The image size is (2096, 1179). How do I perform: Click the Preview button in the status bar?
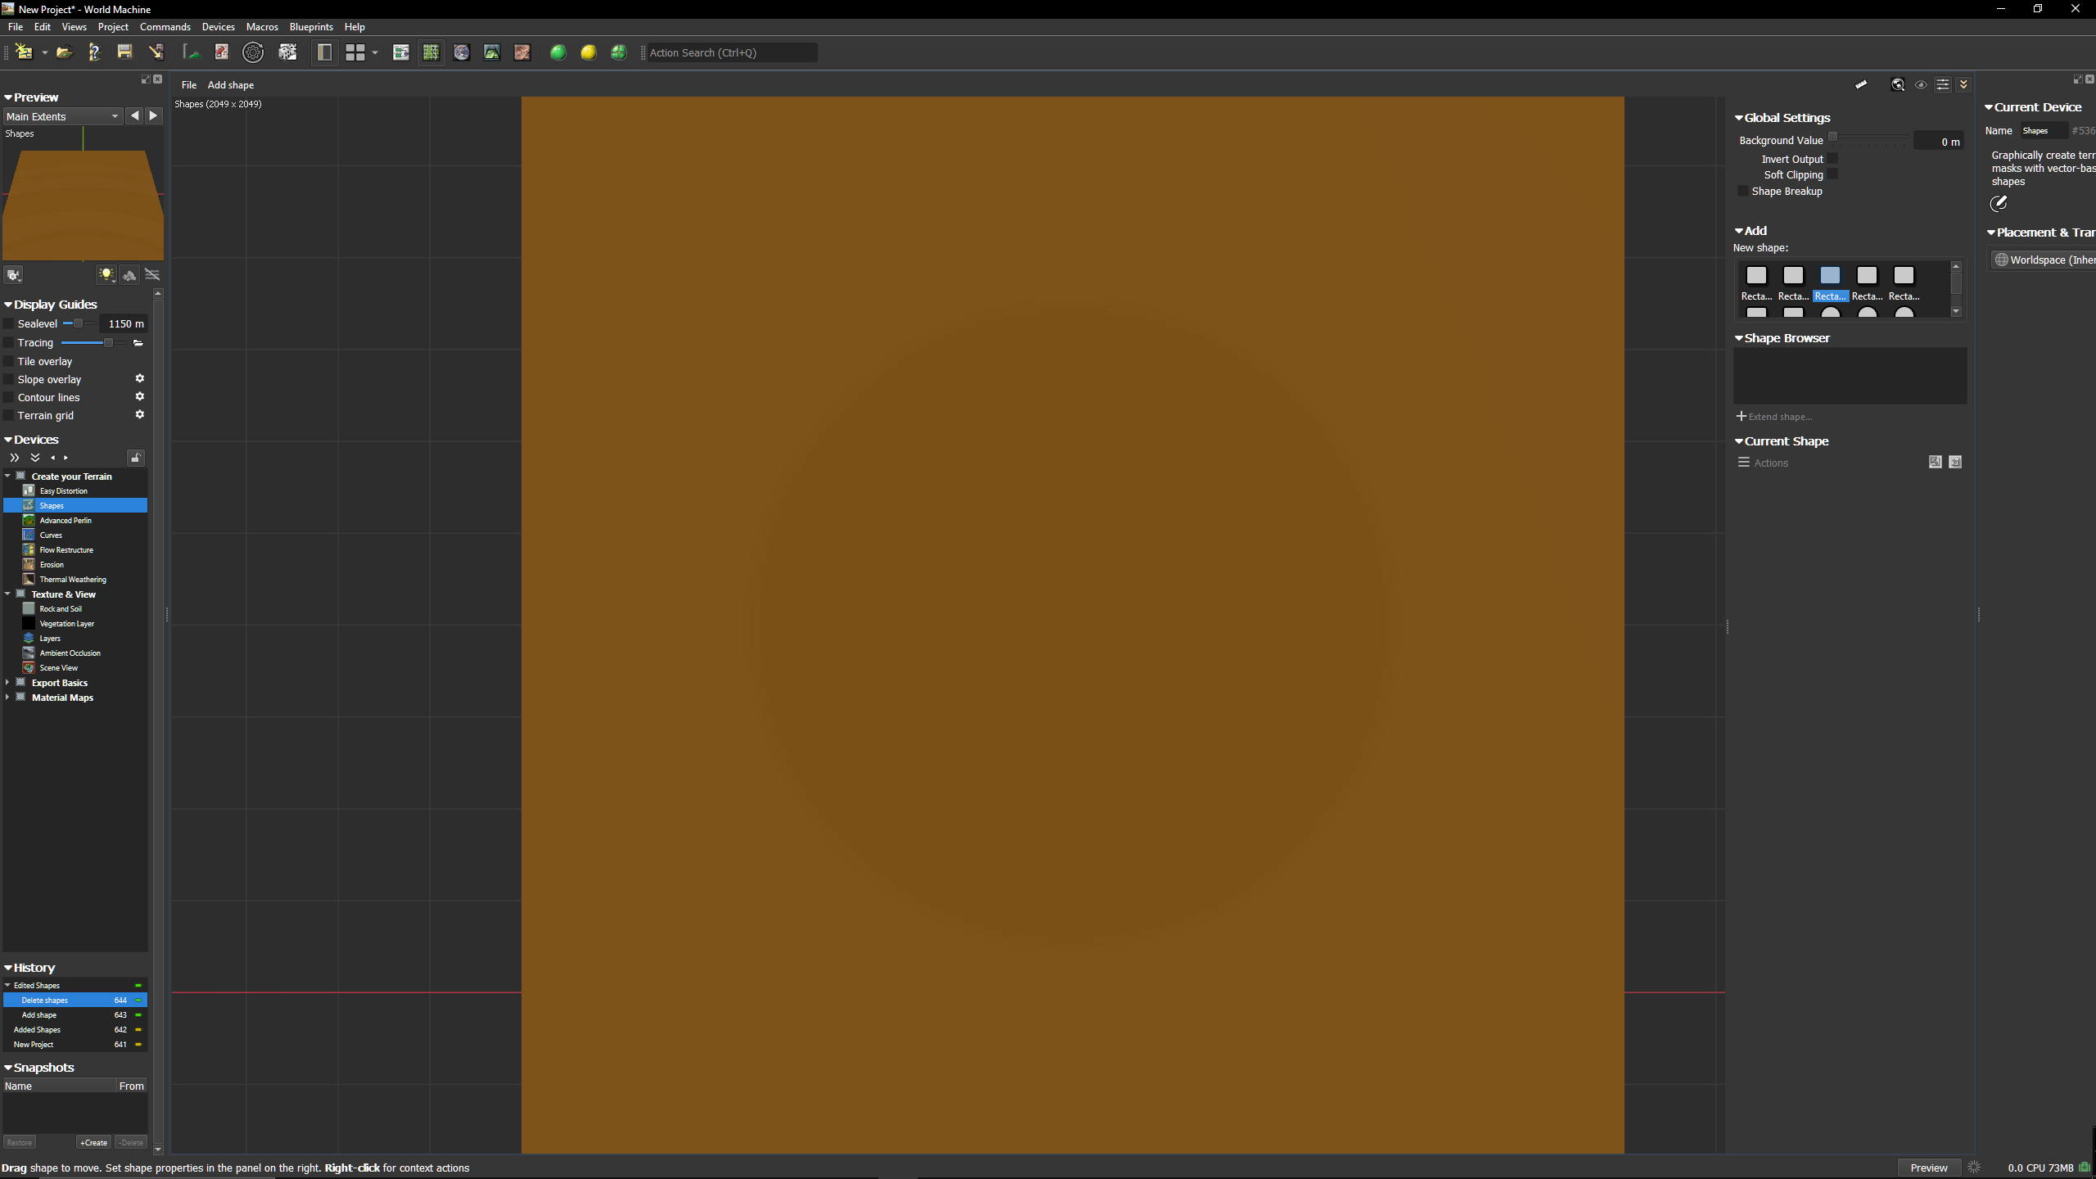[1928, 1168]
